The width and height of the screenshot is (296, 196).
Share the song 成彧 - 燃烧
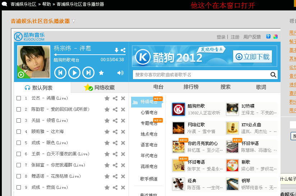[115, 187]
